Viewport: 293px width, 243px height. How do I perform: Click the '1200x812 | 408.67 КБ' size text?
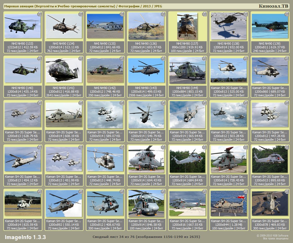105,225
